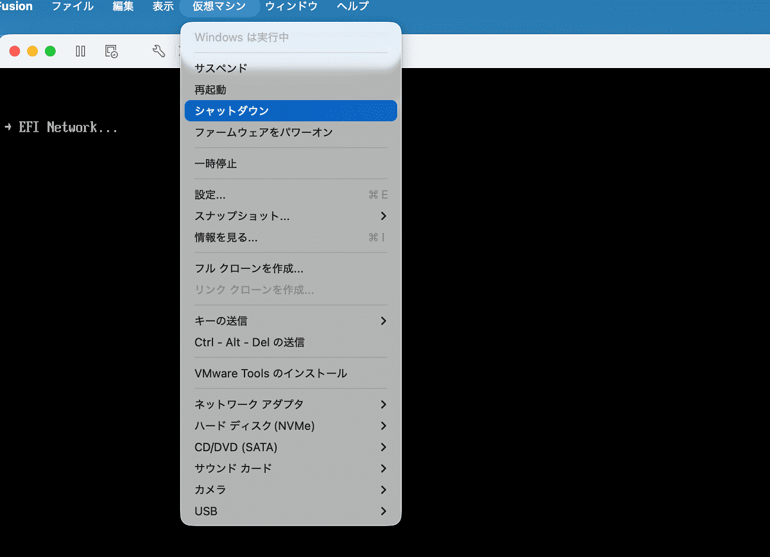
Task: Choose フル クローンを作成...
Action: [x=291, y=268]
